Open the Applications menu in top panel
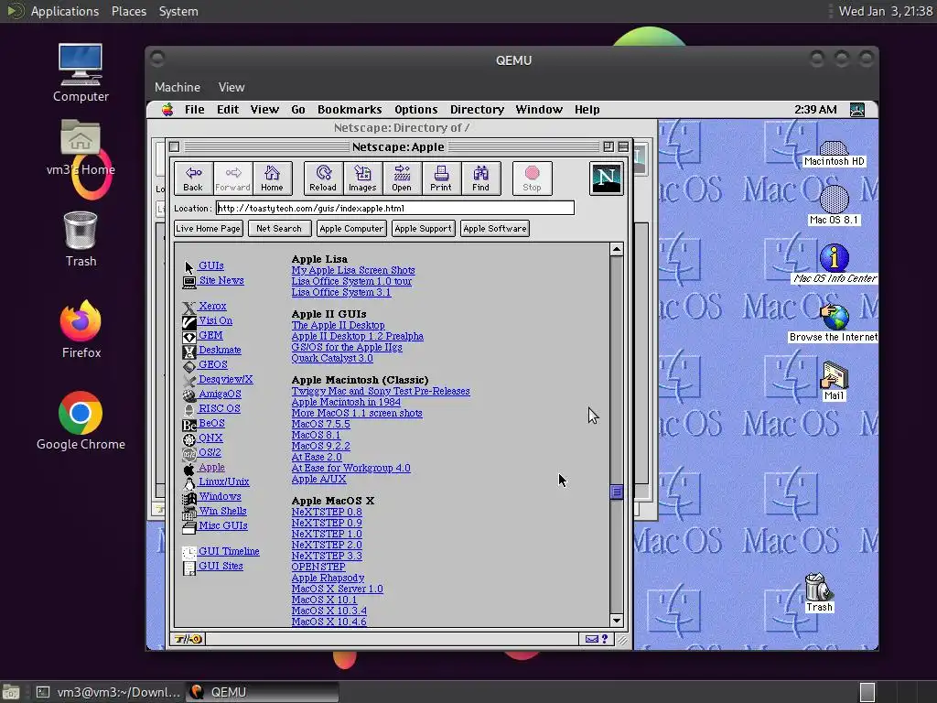 [65, 11]
